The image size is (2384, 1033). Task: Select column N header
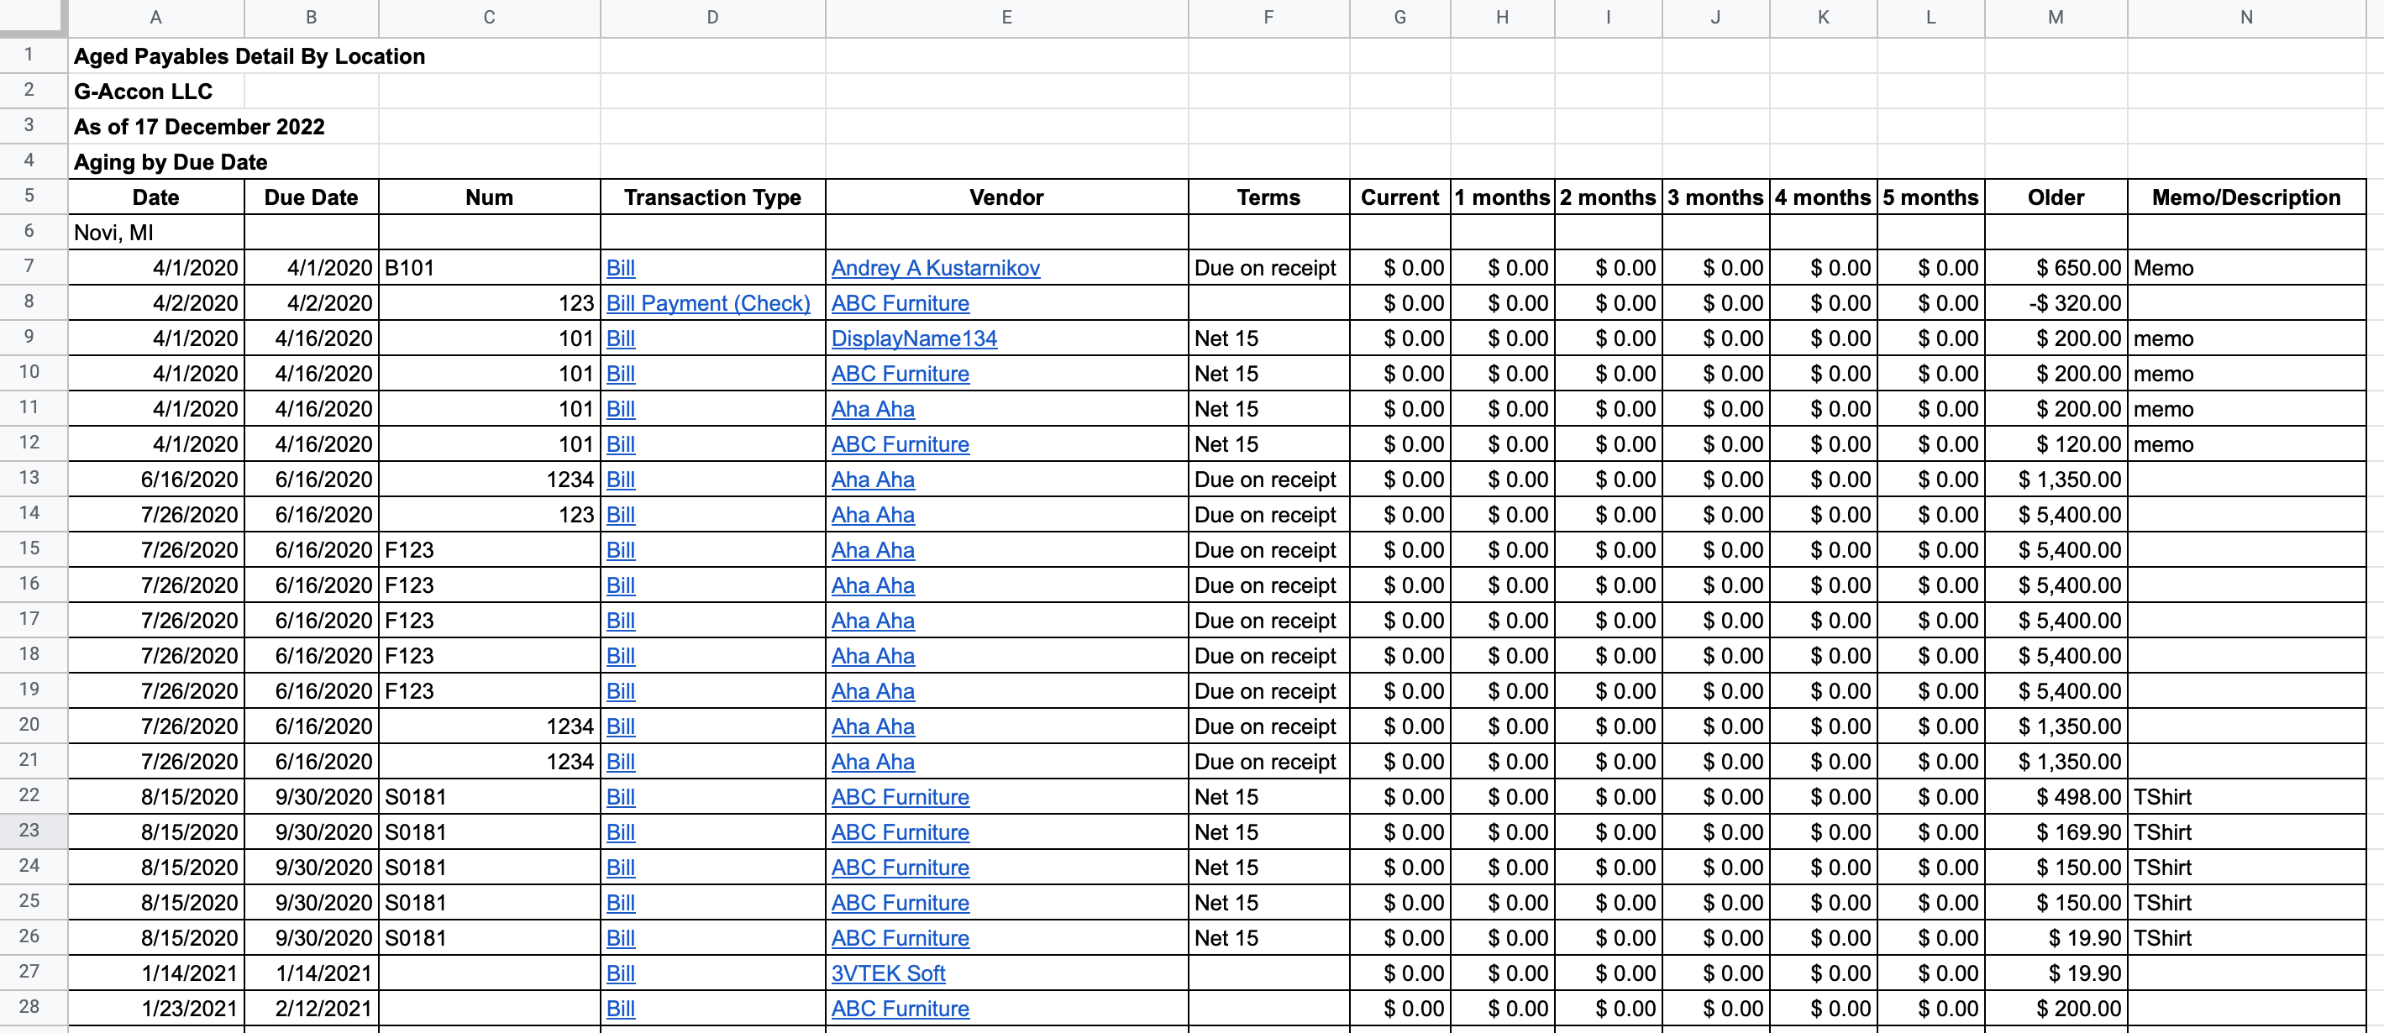point(2246,18)
